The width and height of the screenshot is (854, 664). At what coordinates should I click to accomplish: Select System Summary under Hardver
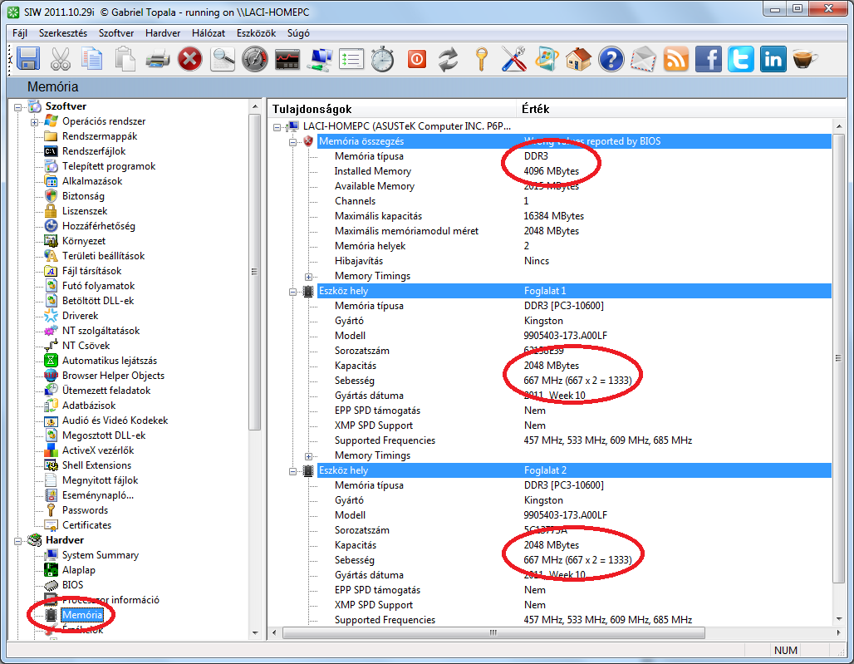101,555
